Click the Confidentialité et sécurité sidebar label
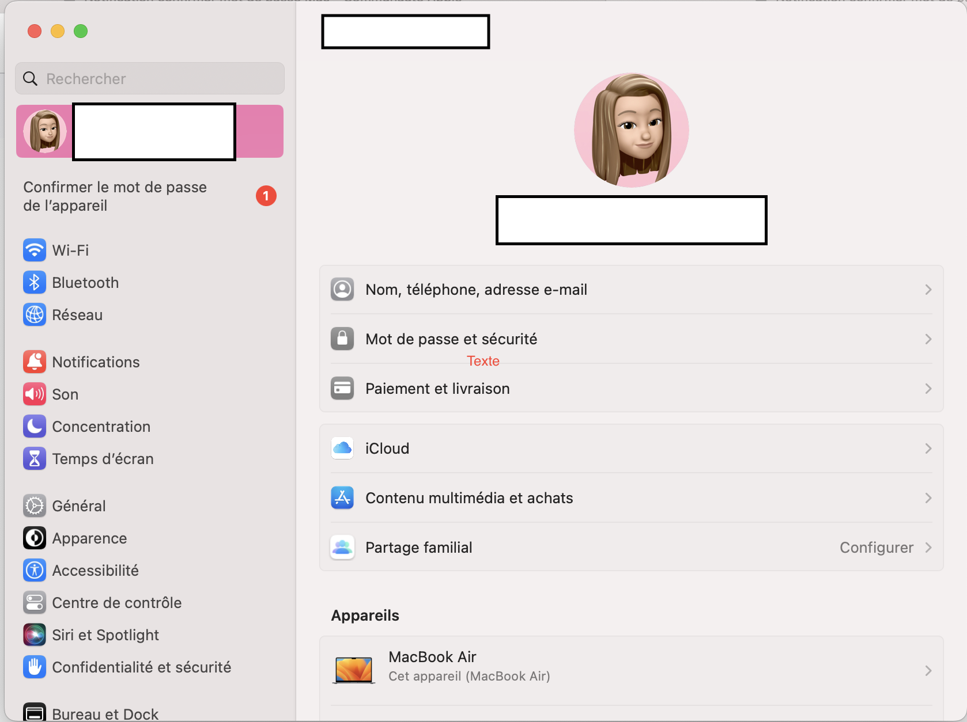Image resolution: width=967 pixels, height=722 pixels. tap(142, 667)
